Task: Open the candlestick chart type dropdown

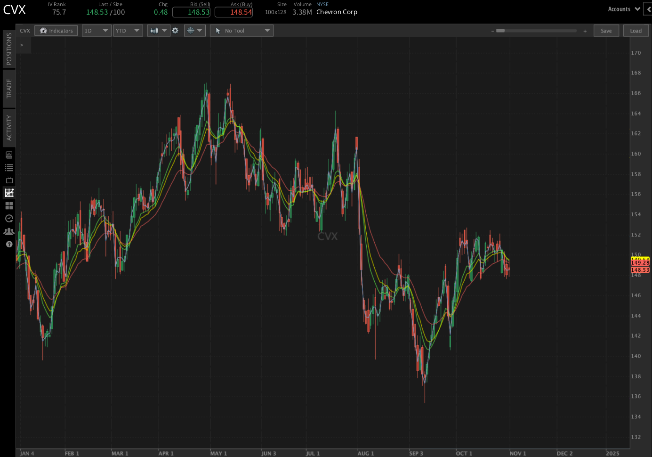Action: 158,31
